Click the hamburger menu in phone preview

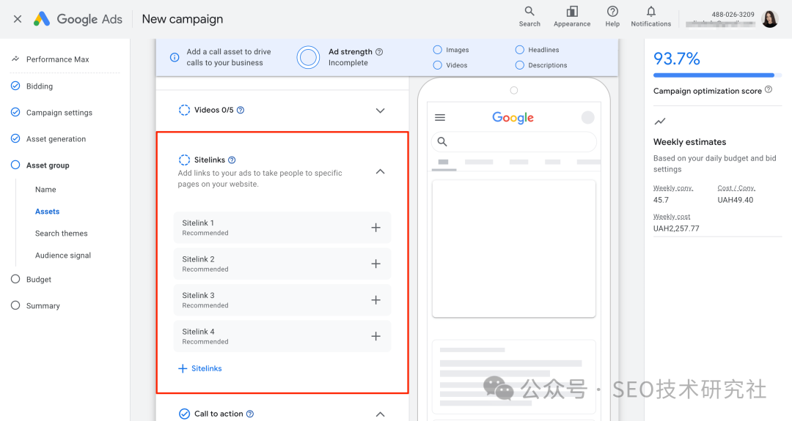(440, 117)
